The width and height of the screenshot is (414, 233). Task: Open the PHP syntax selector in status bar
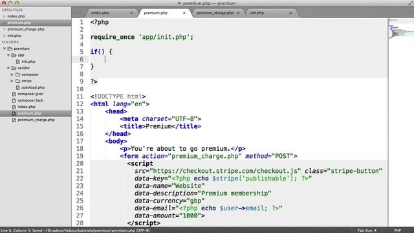[398, 230]
